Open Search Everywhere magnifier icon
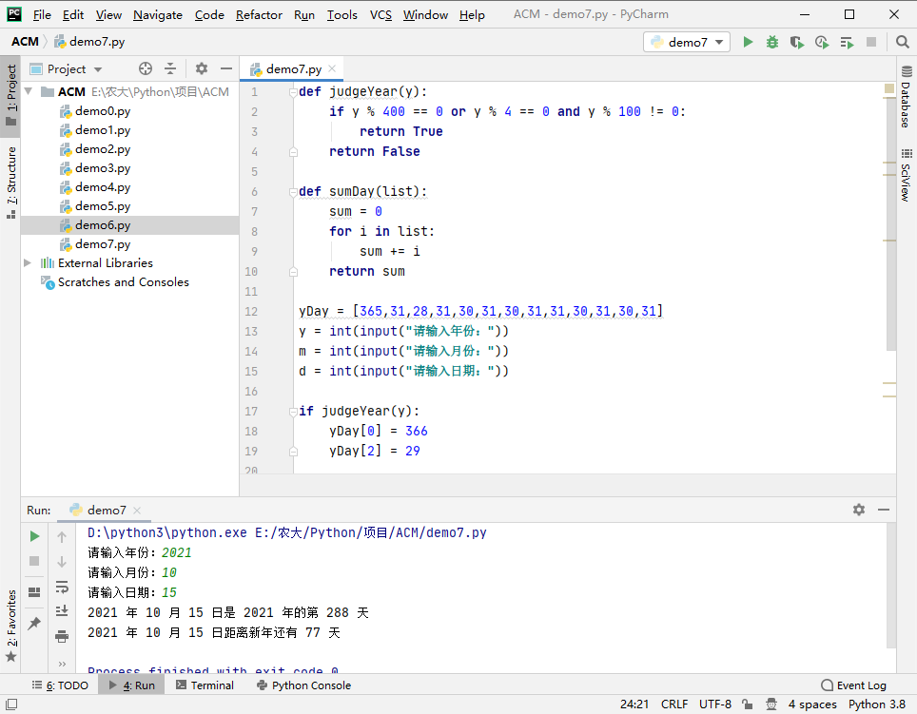Viewport: 917px width, 714px height. 902,42
